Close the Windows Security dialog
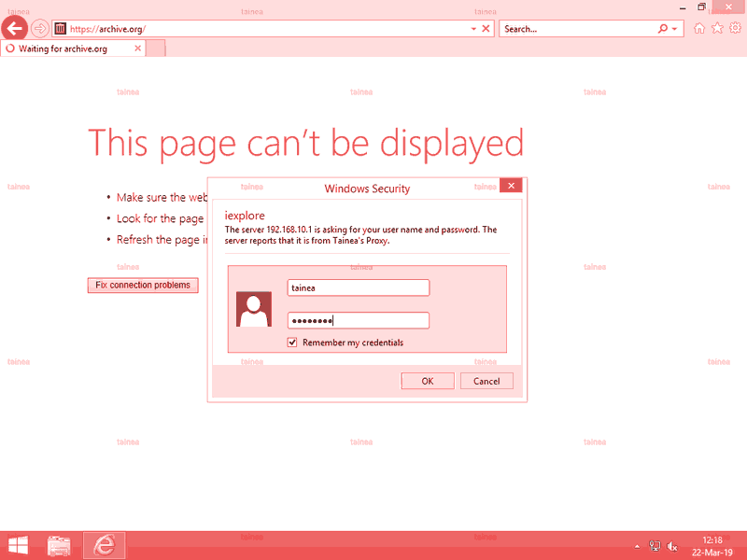Screen dimensions: 747x560 (511, 185)
